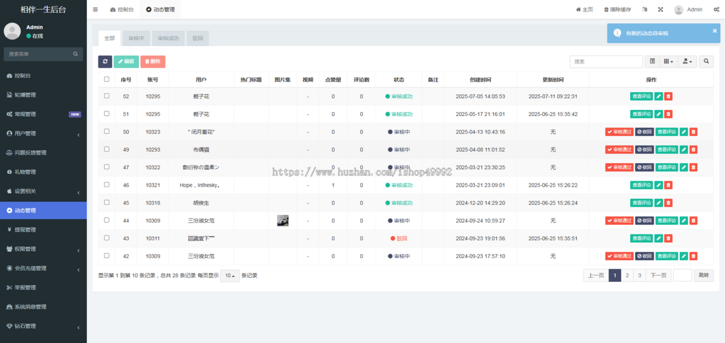Click delete trash icon for row 49

694,150
